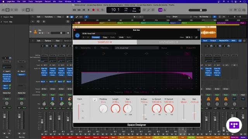Screen dimensions: 248x139
Task: Toggle the Space Designer power button
Action: coord(77,35)
